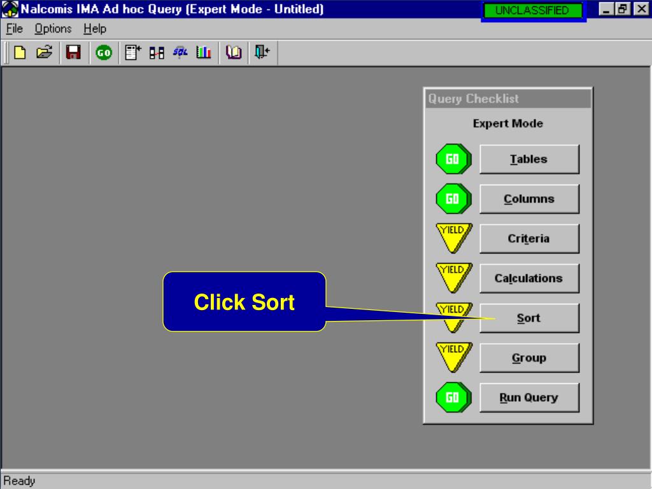Save the query using the floppy disk icon
The image size is (652, 489).
pyautogui.click(x=73, y=53)
